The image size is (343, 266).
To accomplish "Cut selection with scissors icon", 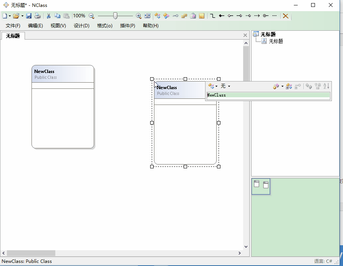I will point(48,16).
